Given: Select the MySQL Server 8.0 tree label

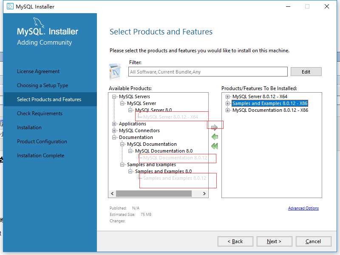Looking at the screenshot, I should point(153,110).
